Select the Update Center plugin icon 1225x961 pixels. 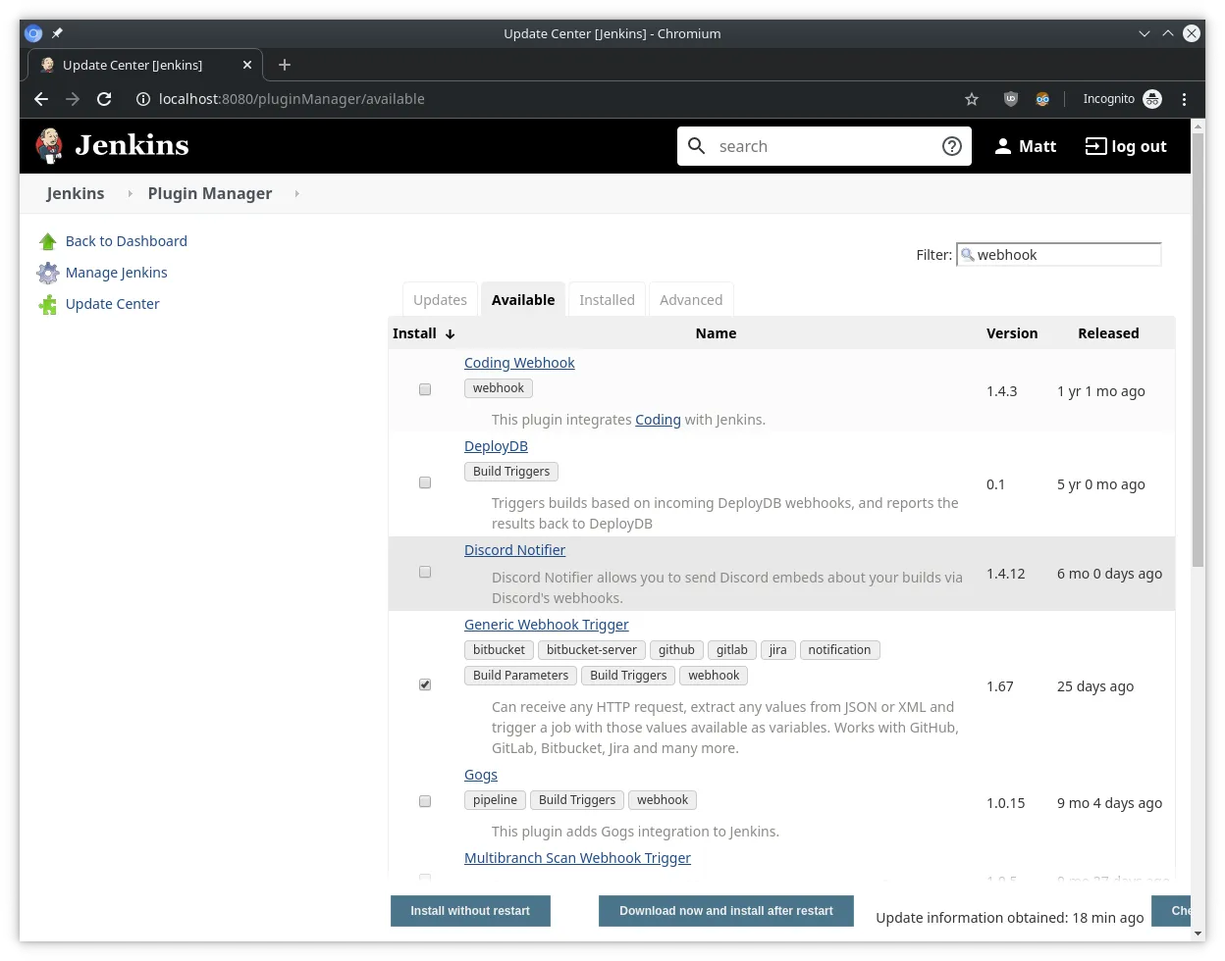[47, 304]
